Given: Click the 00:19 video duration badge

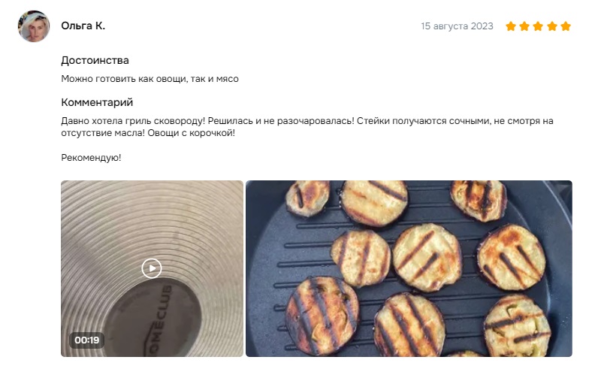Looking at the screenshot, I should pyautogui.click(x=87, y=340).
